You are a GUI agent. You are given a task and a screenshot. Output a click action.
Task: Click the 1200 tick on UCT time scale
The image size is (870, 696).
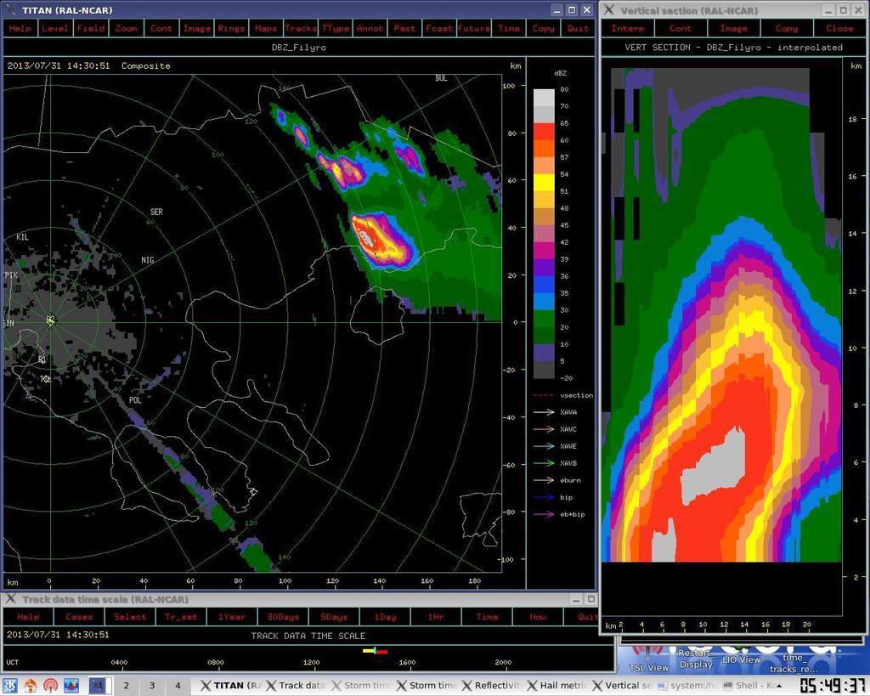pos(312,662)
